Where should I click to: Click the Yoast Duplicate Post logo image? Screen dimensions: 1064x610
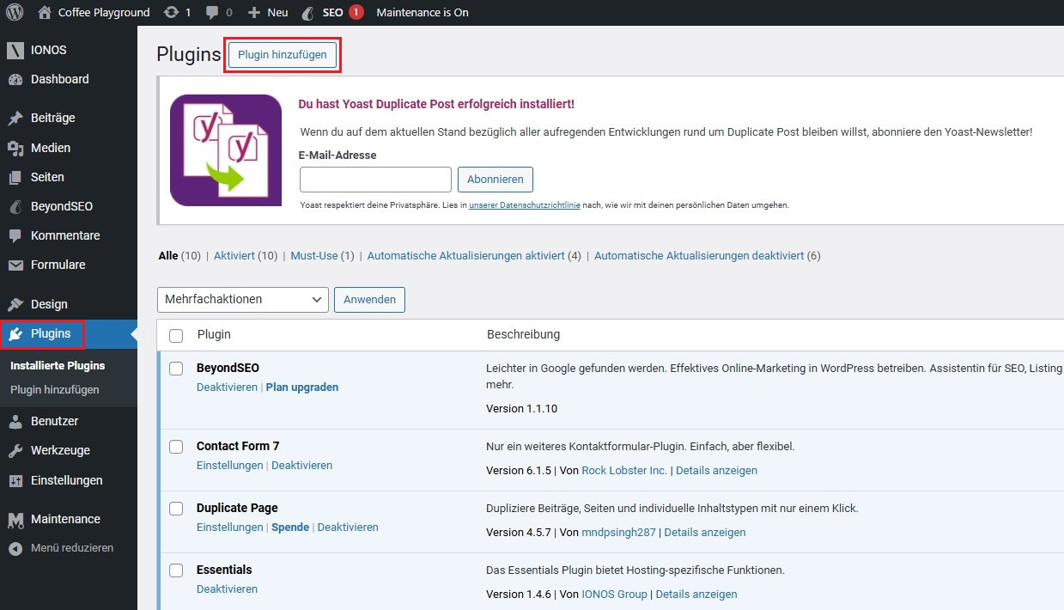[x=226, y=150]
